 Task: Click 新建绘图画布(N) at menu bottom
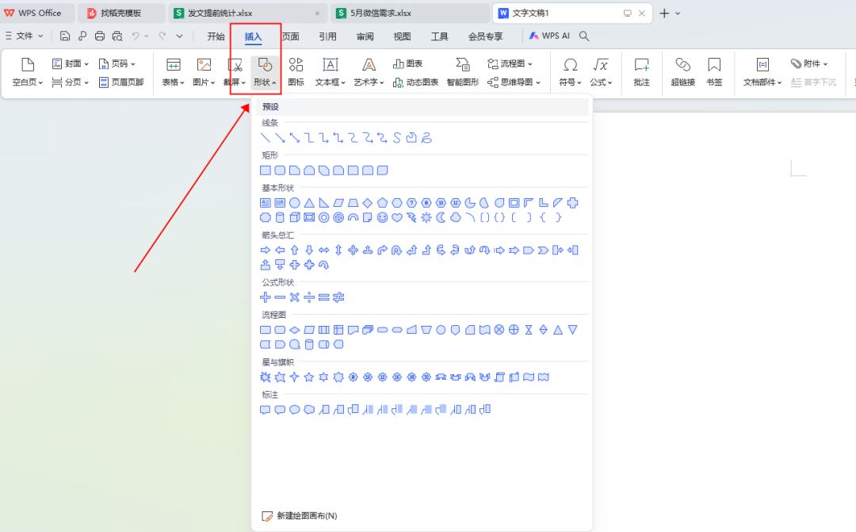299,515
